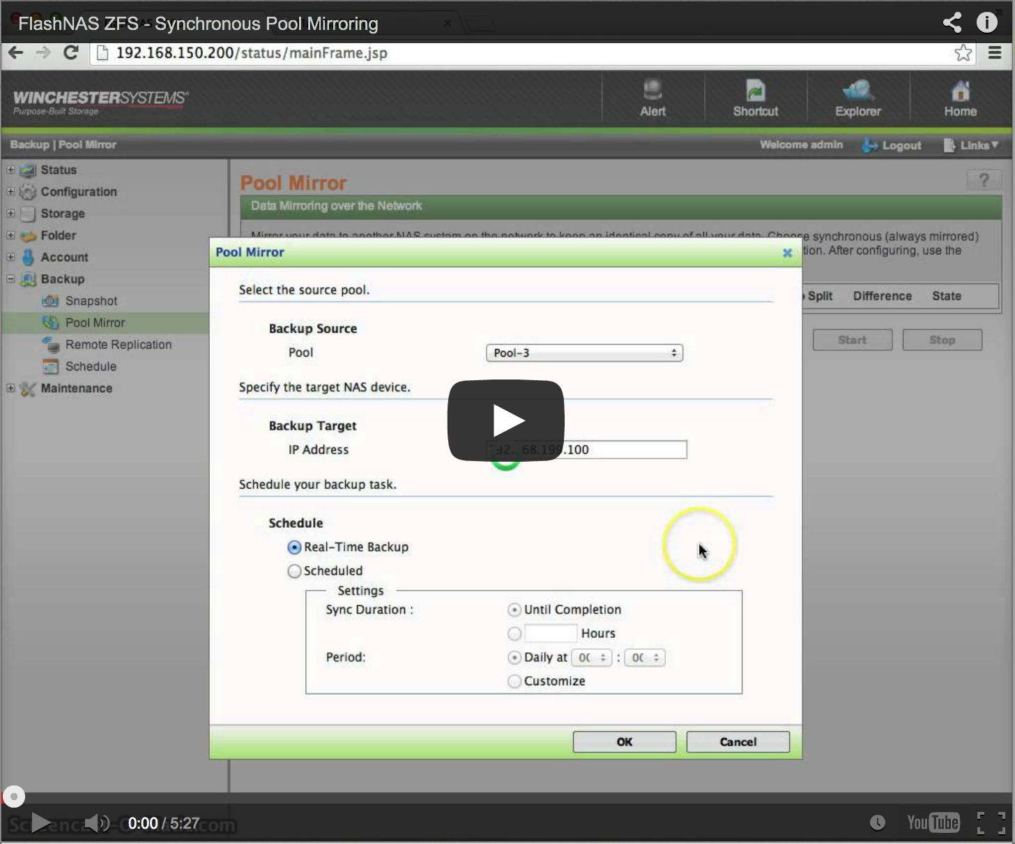The height and width of the screenshot is (844, 1015).
Task: Open Remote Replication in sidebar
Action: tap(119, 345)
